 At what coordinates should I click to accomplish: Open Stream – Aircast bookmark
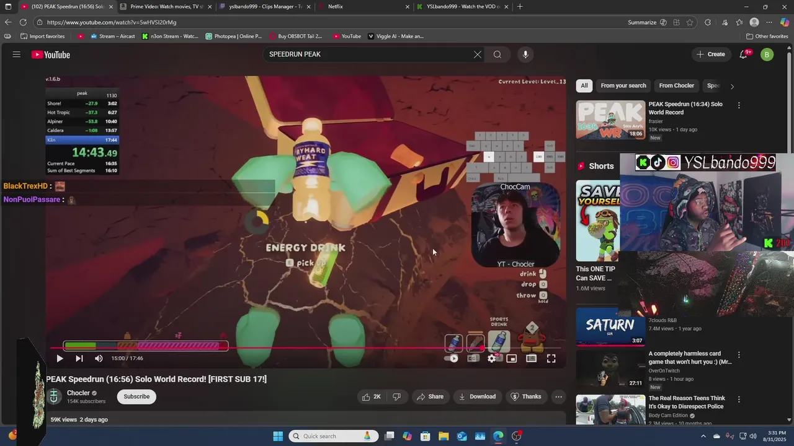113,37
